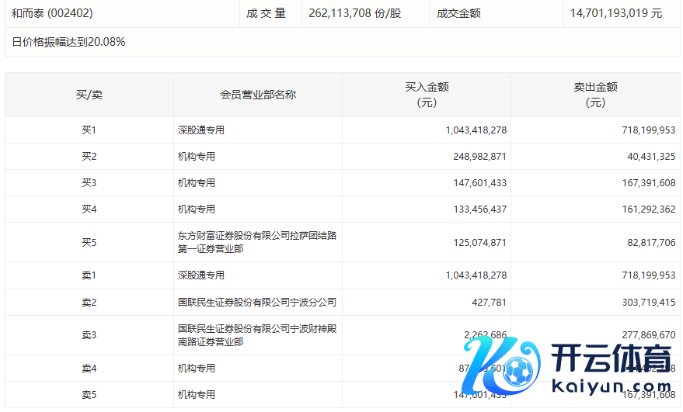
Task: Click the 成交量 label cell
Action: [x=267, y=13]
